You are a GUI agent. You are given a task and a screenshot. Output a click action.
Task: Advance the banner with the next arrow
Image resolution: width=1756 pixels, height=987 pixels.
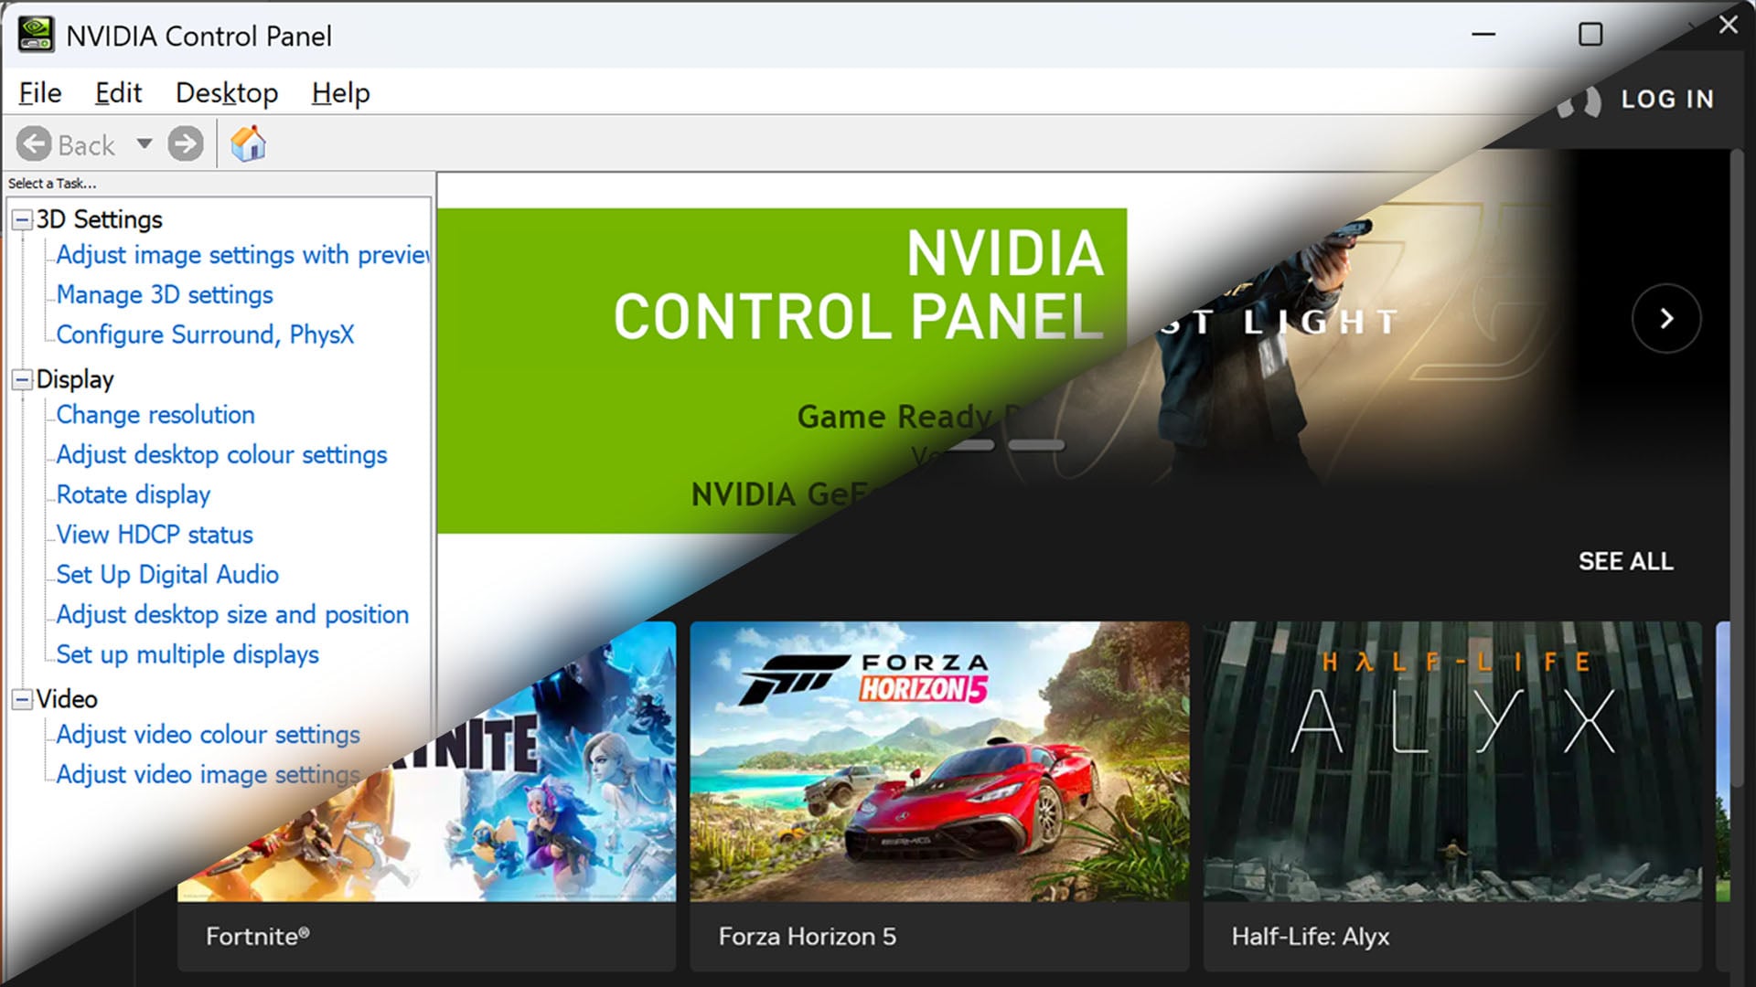[1666, 318]
